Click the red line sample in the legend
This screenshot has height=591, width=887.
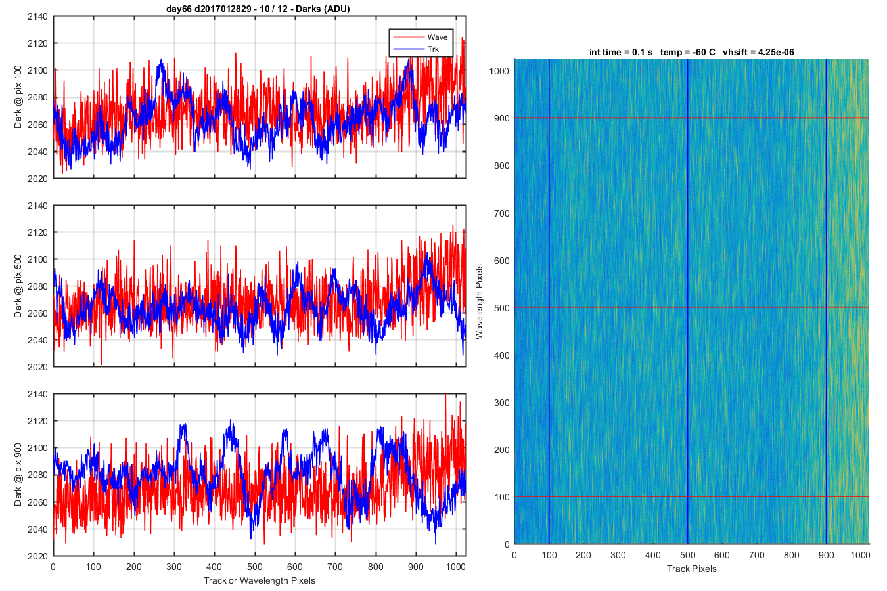(408, 37)
